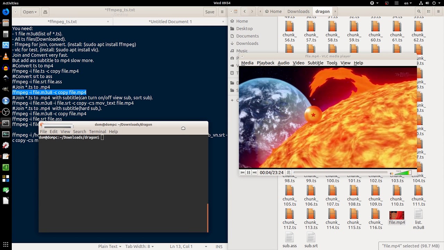The image size is (444, 250).
Task: Skip to previous media in VLC
Action: 242,173
